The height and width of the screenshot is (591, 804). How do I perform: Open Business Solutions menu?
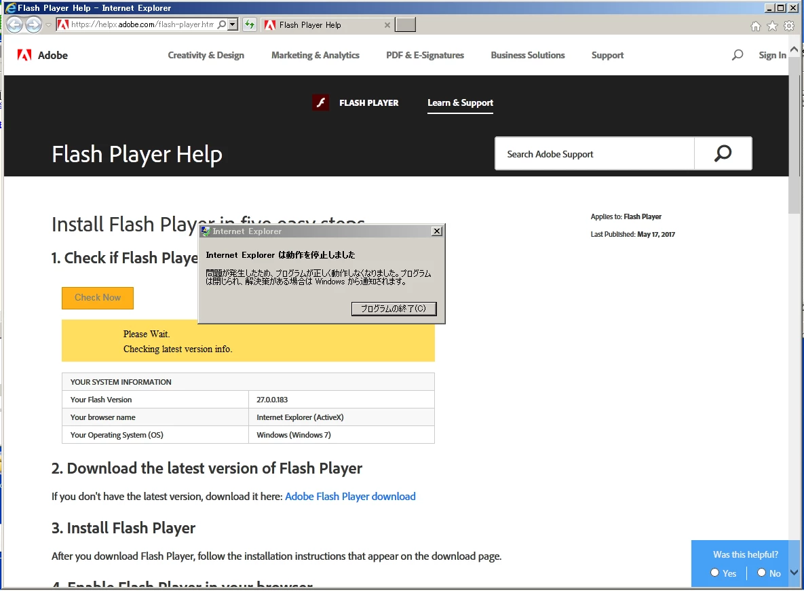(528, 56)
